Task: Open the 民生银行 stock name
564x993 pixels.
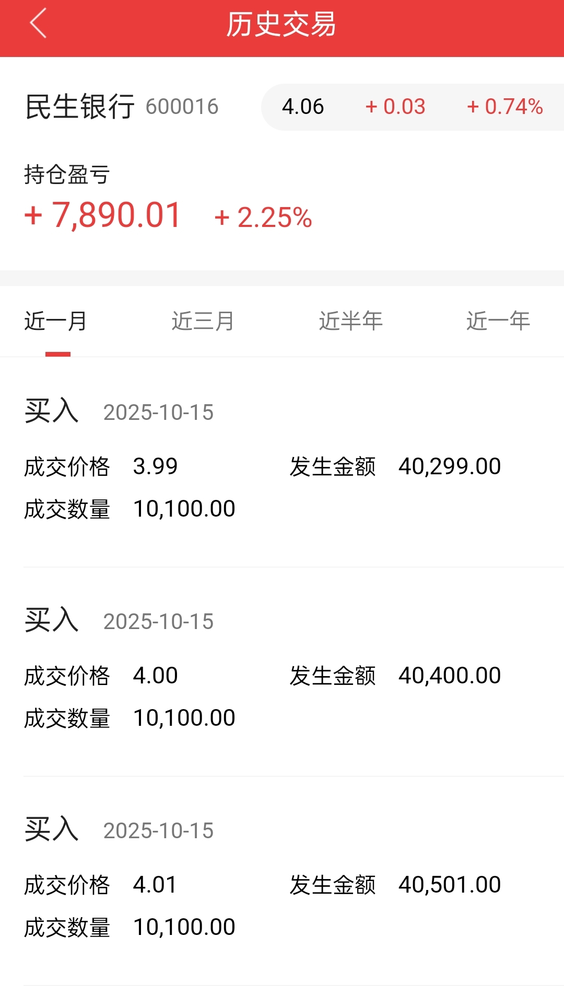Action: 80,107
